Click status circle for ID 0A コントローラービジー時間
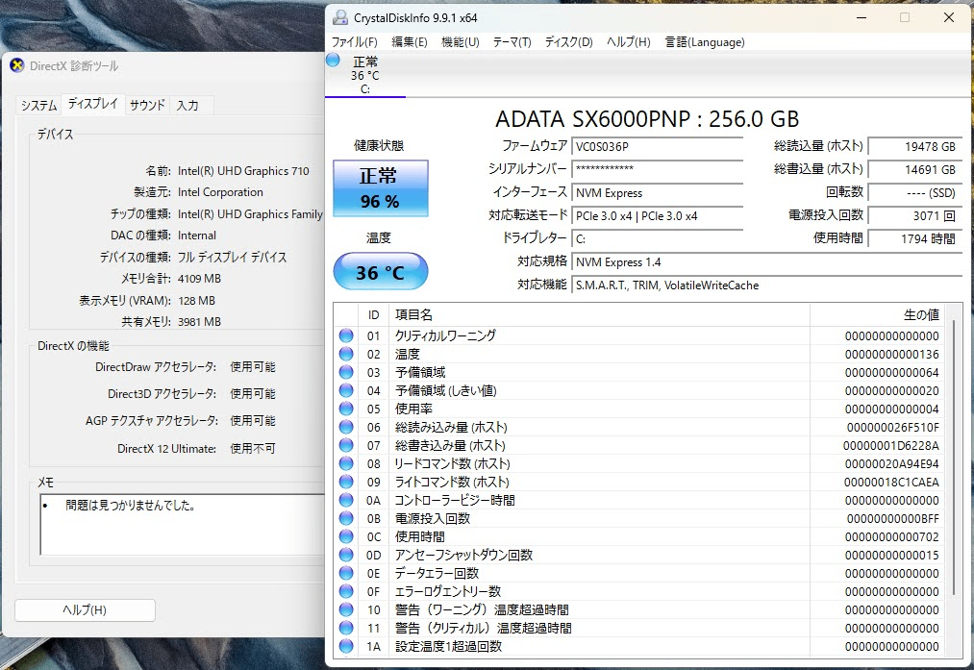 tap(346, 500)
